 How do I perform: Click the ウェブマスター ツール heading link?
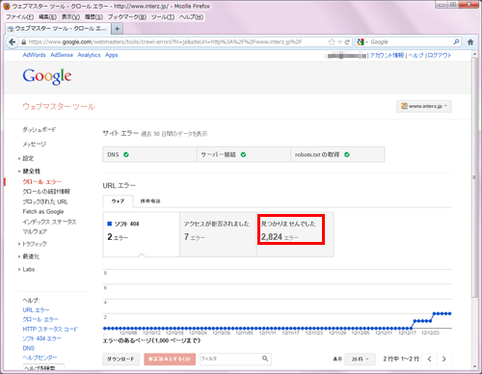(59, 107)
